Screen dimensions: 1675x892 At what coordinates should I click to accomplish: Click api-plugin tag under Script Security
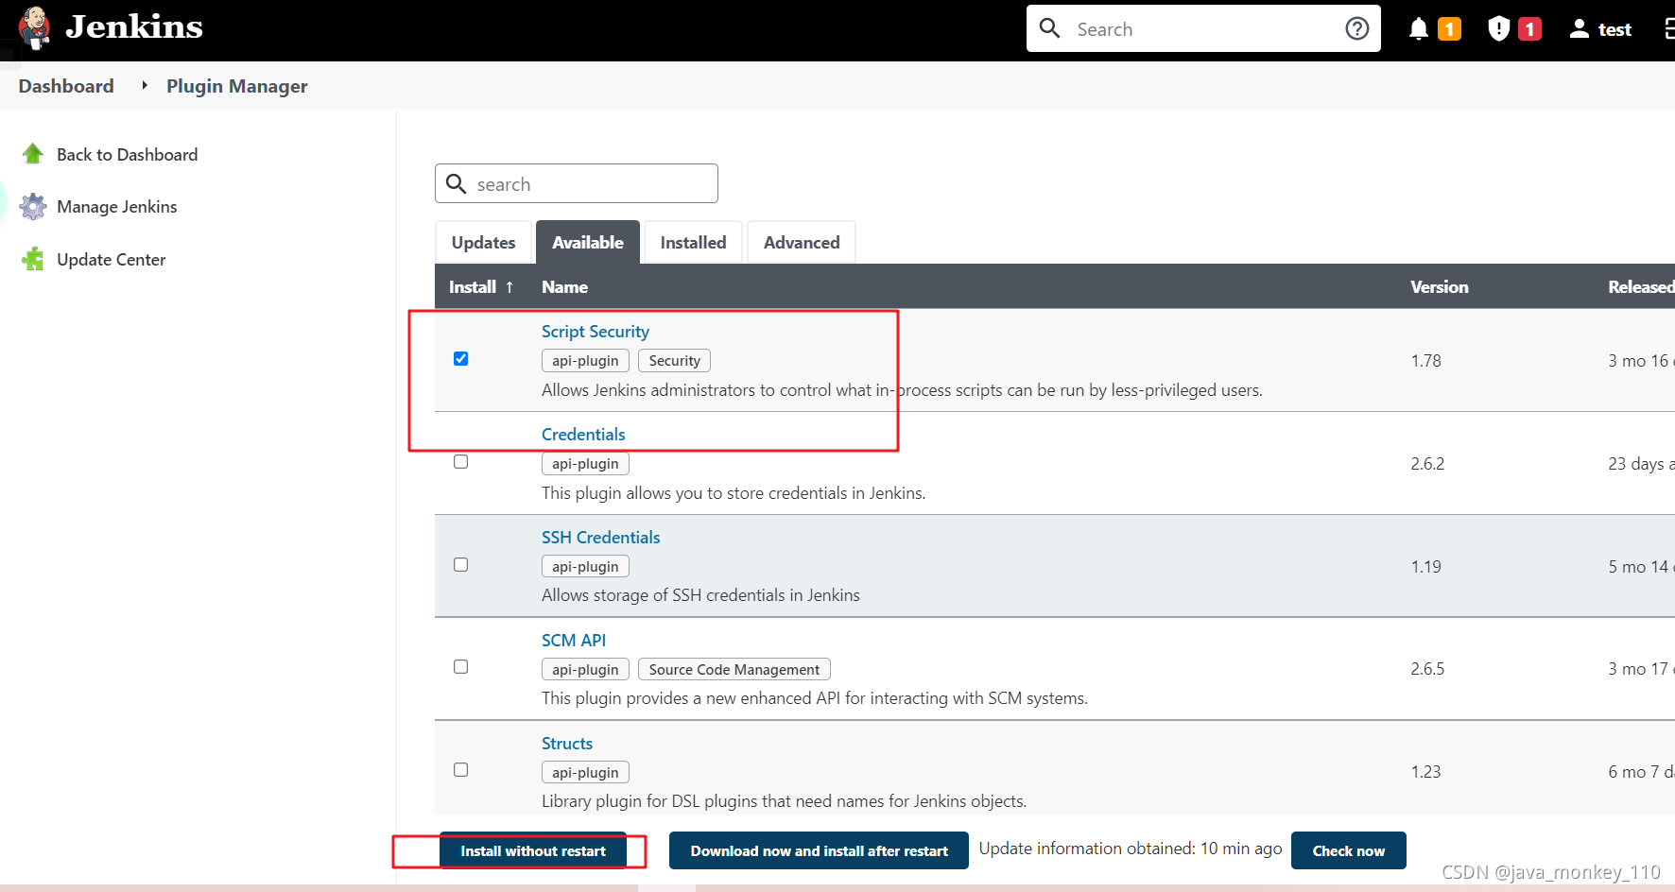click(585, 361)
